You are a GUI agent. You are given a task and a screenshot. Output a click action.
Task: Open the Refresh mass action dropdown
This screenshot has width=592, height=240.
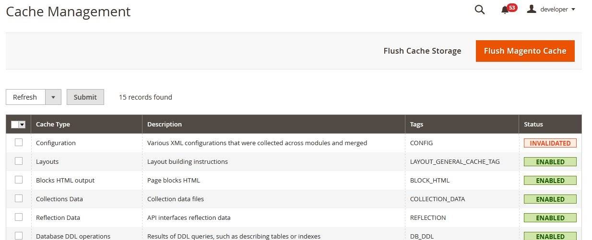(53, 97)
